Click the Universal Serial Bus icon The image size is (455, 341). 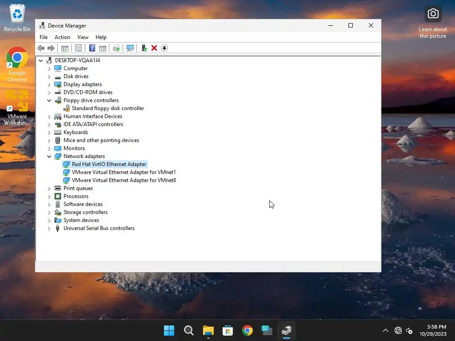pos(58,228)
